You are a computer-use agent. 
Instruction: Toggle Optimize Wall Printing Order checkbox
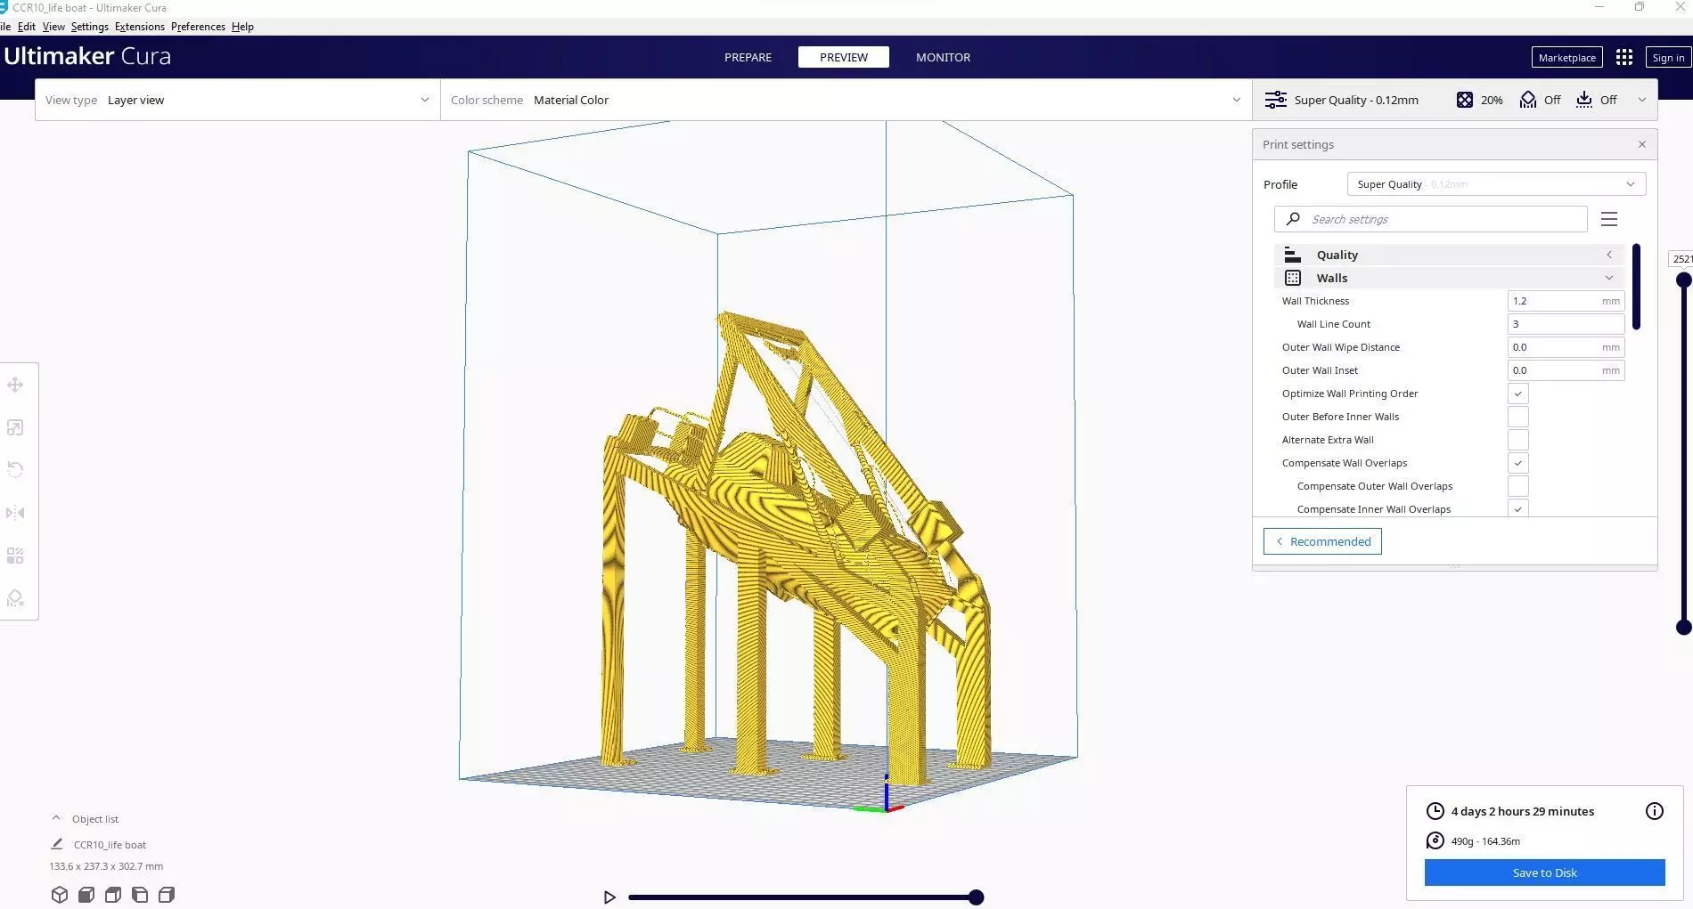click(x=1518, y=394)
